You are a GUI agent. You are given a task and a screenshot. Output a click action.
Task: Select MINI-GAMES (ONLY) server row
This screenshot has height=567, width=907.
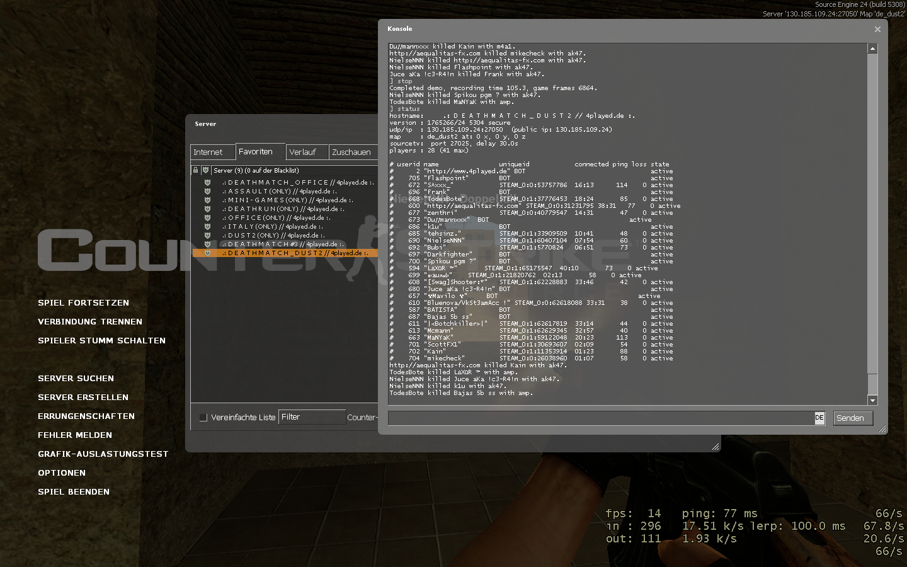pos(285,200)
